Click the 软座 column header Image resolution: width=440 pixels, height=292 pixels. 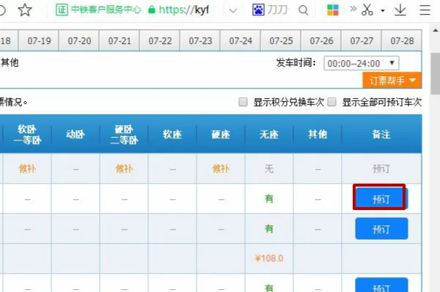172,135
